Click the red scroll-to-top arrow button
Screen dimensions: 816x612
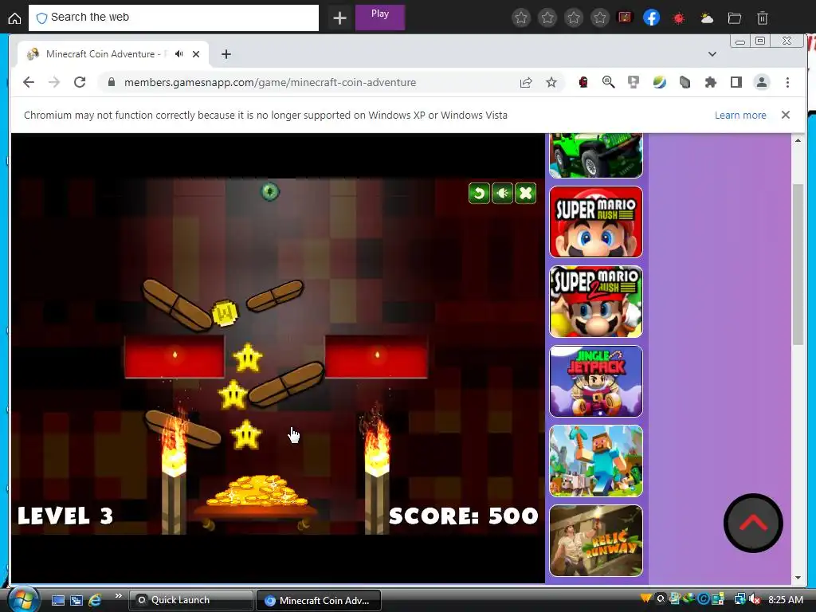point(753,523)
